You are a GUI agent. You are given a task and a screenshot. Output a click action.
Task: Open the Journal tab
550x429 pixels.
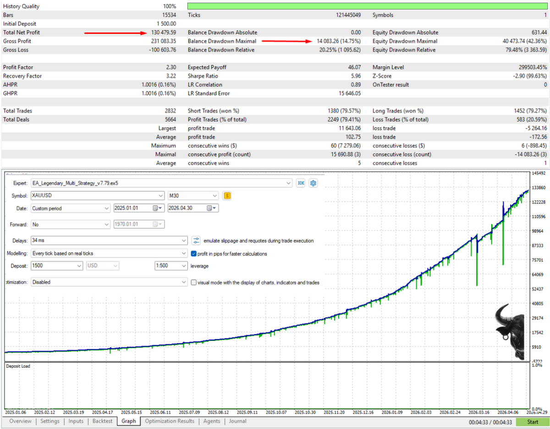click(x=238, y=421)
